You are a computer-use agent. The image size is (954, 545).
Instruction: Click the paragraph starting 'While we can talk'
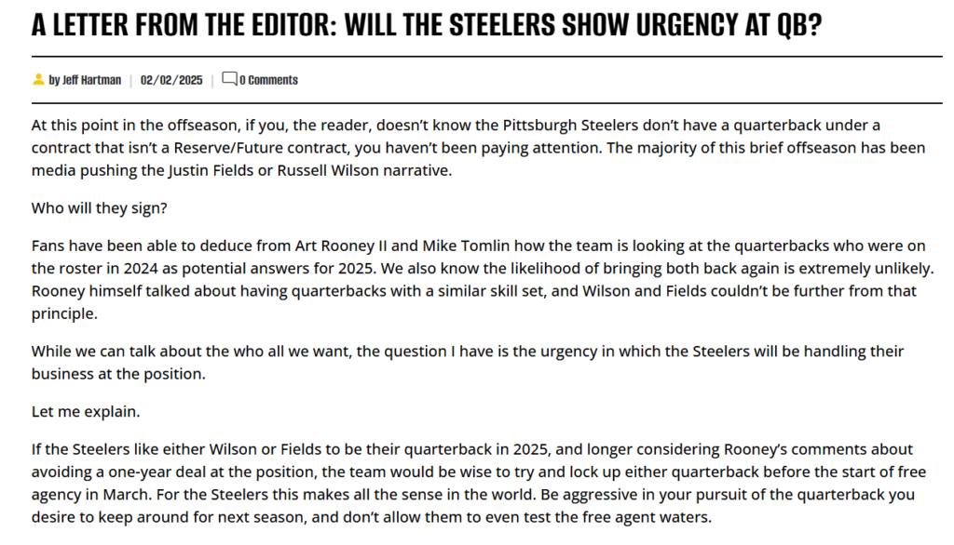click(x=468, y=363)
